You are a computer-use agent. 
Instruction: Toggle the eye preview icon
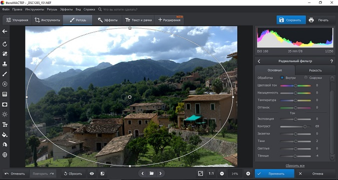pyautogui.click(x=92, y=173)
